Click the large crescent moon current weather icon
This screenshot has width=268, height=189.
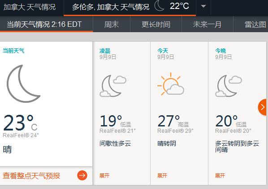(x=24, y=84)
